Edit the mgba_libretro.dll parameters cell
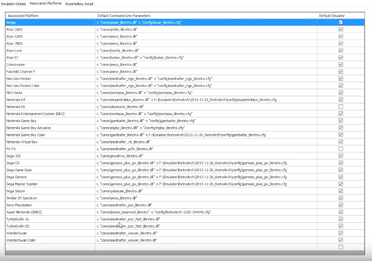The image size is (372, 261). click(x=206, y=128)
